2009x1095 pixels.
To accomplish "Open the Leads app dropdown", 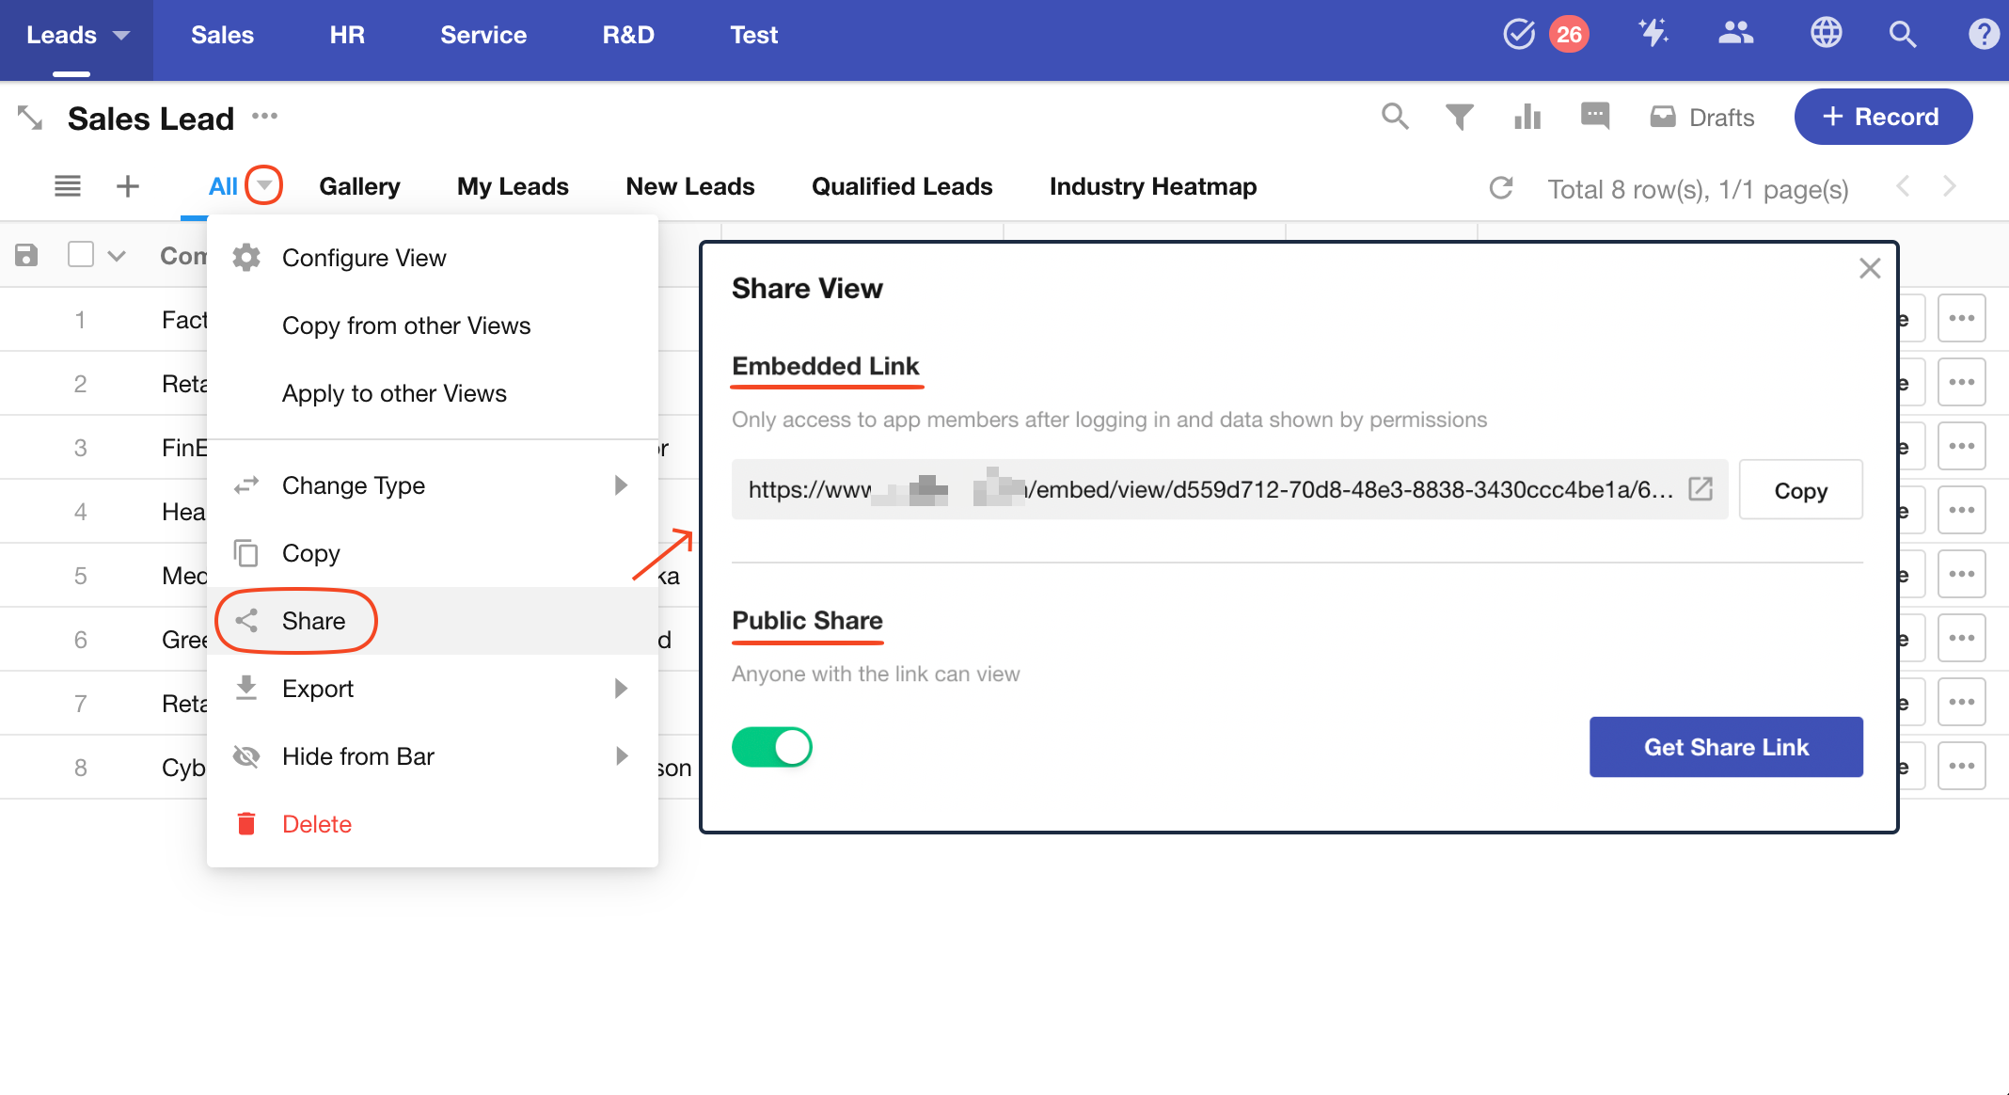I will [77, 35].
